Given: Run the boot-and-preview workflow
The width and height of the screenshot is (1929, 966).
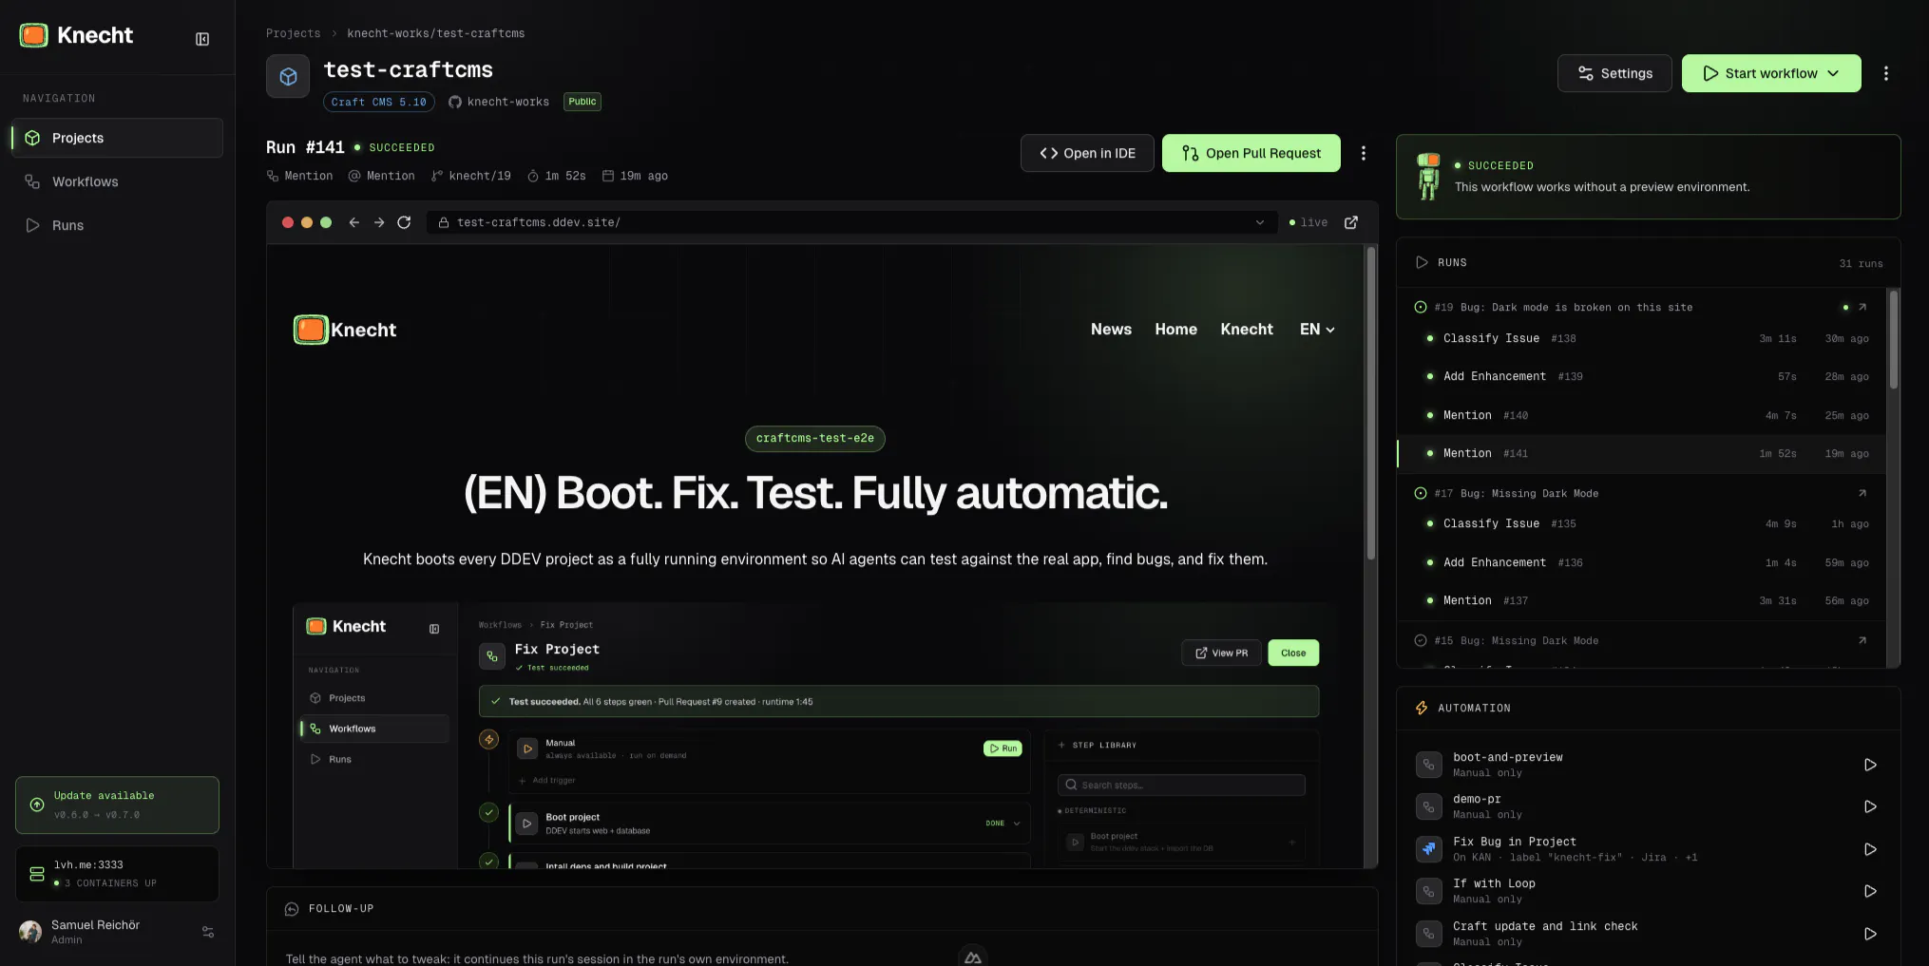Looking at the screenshot, I should click(1870, 765).
